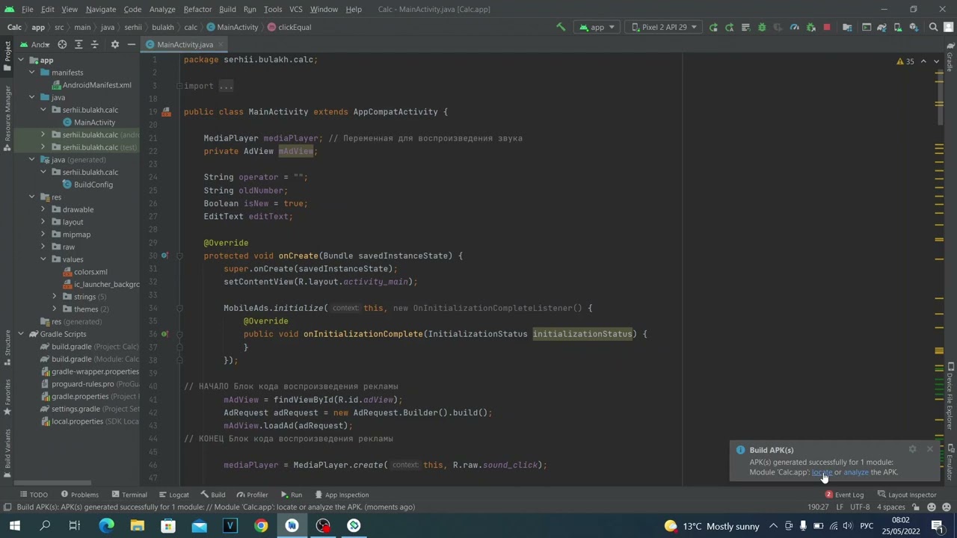Click the Profile app gauge icon
Screen dimensions: 957x538
(795, 27)
